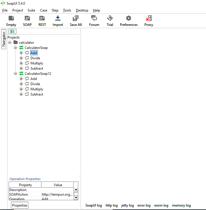Collapse the CalculatorSoap interface node

tap(16, 47)
